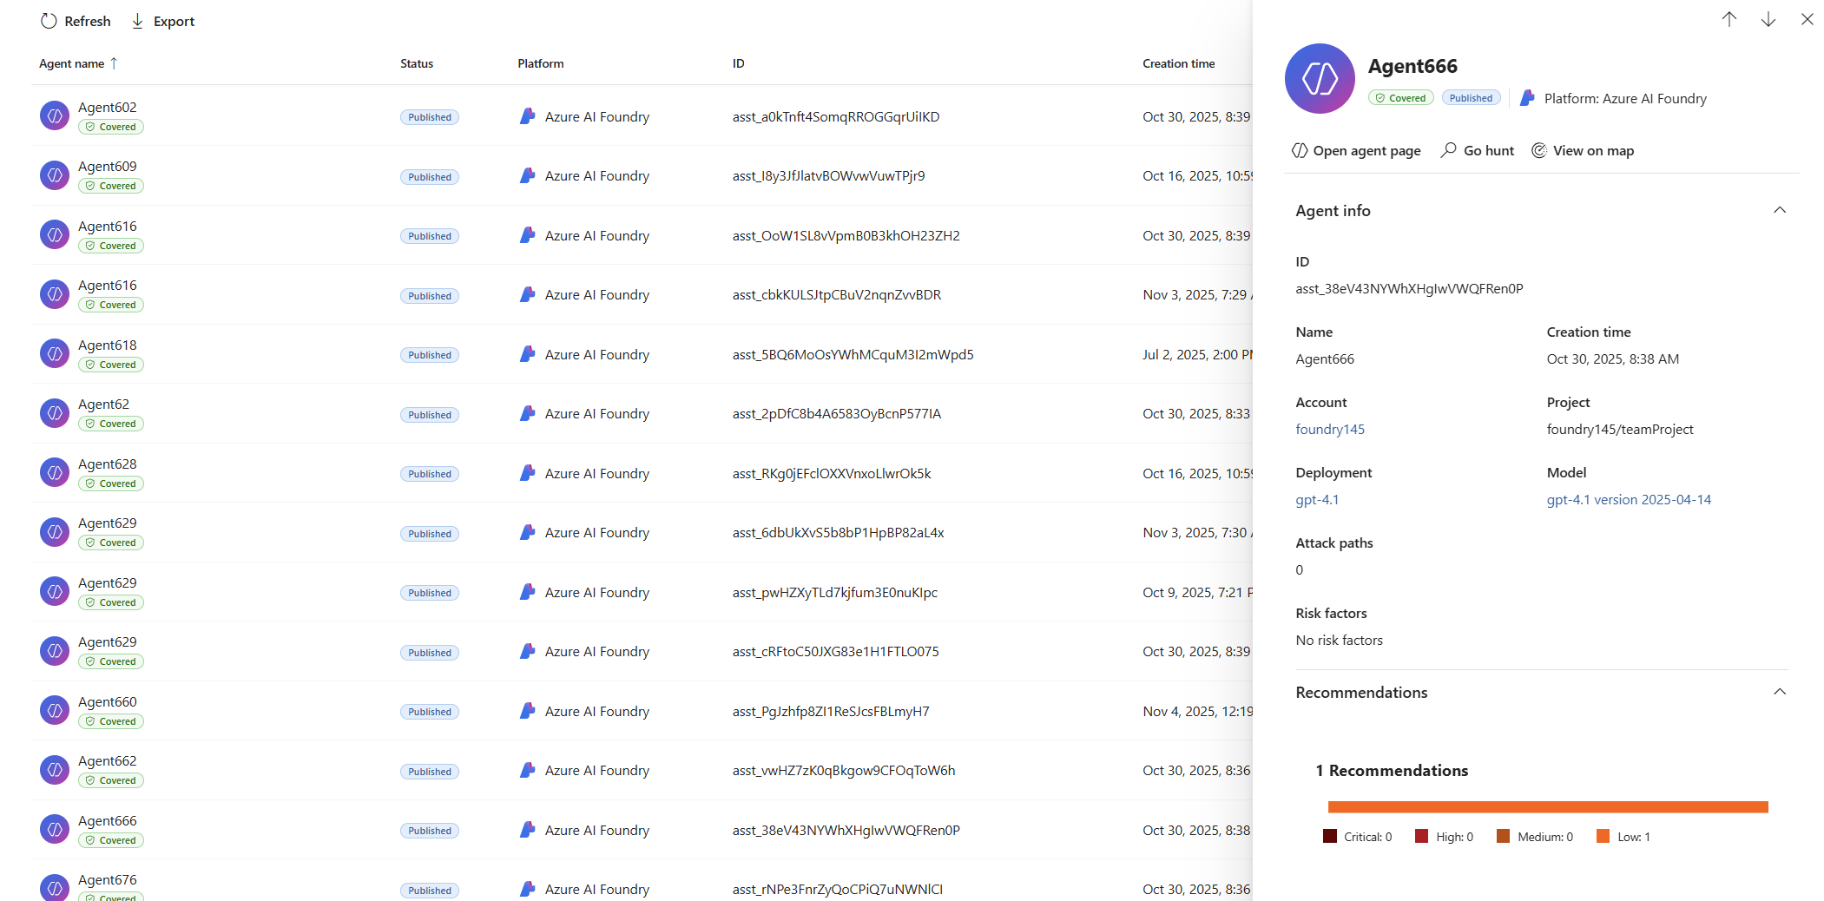Click the Agent602 avatar icon

click(x=55, y=115)
